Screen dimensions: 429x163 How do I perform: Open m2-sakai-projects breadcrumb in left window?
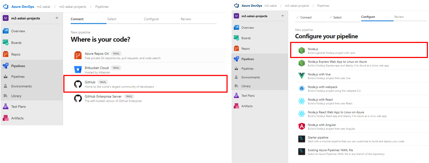[x=73, y=7]
